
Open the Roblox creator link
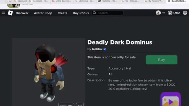click(97, 49)
